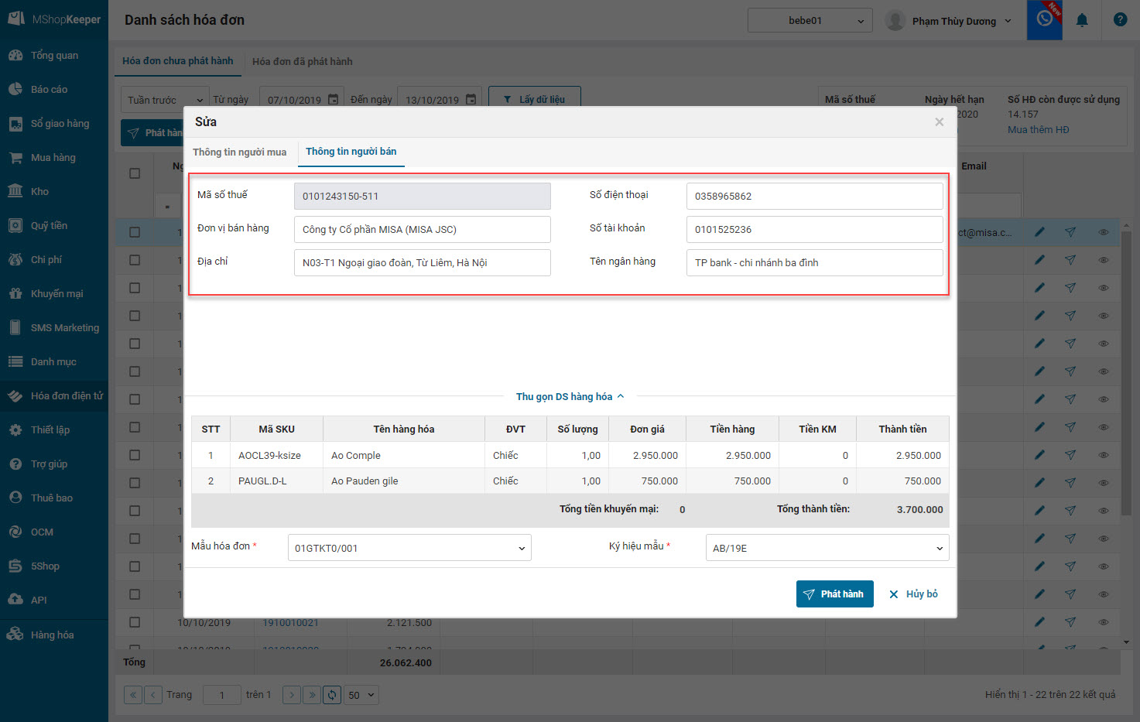Toggle the select-all checkbox in table header

point(135,173)
